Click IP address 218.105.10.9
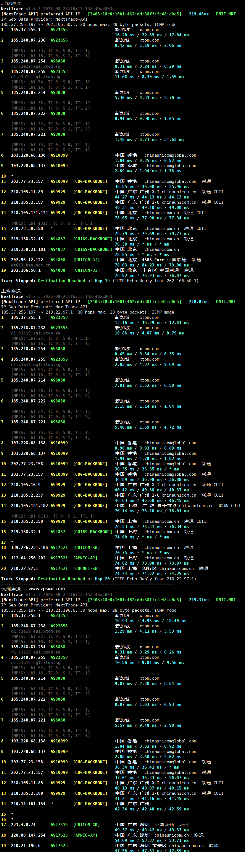The width and height of the screenshot is (245, 852). 26,485
